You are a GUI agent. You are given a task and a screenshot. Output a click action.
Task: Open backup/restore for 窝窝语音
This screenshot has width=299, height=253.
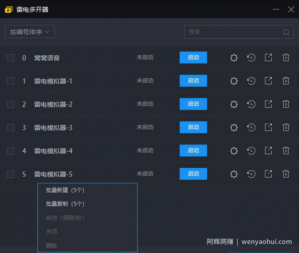[251, 58]
